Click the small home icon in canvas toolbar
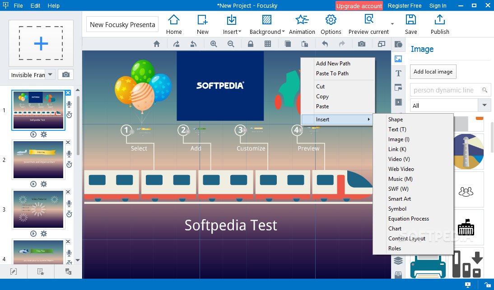Screen dimensions: 494x290 [157, 44]
